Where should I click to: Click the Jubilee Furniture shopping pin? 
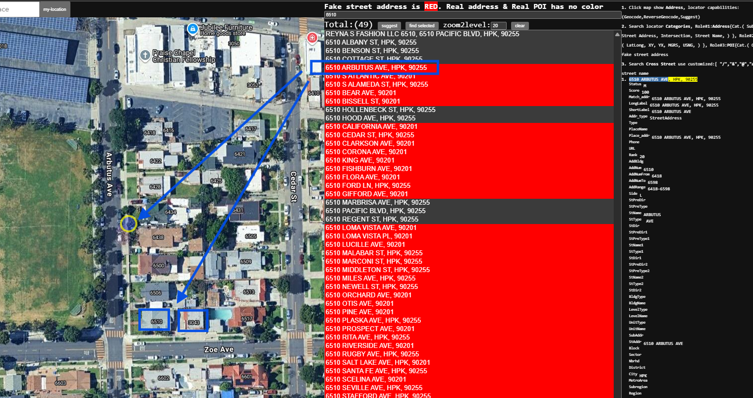tap(193, 29)
